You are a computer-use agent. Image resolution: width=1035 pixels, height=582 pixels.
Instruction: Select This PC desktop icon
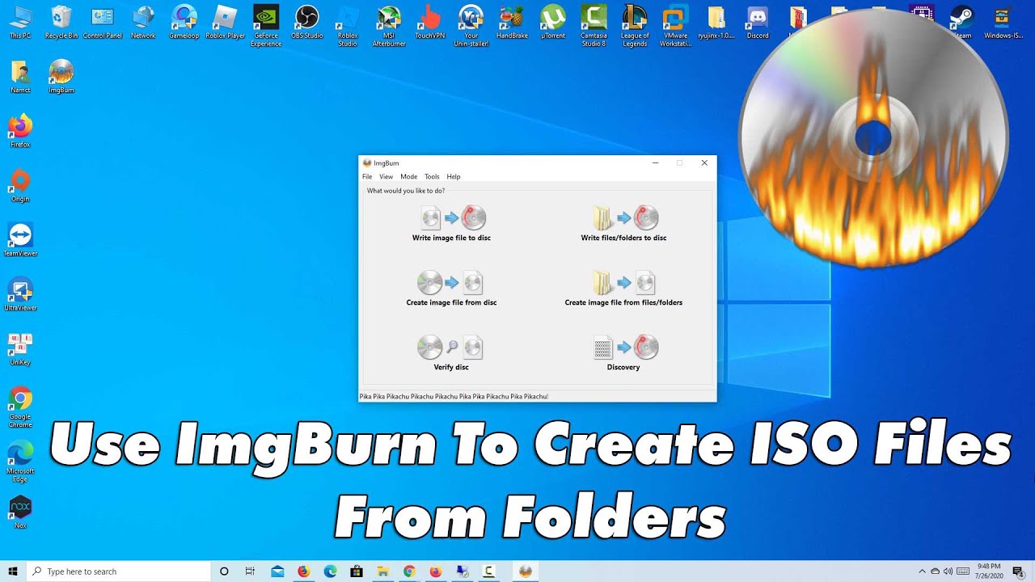pyautogui.click(x=20, y=22)
